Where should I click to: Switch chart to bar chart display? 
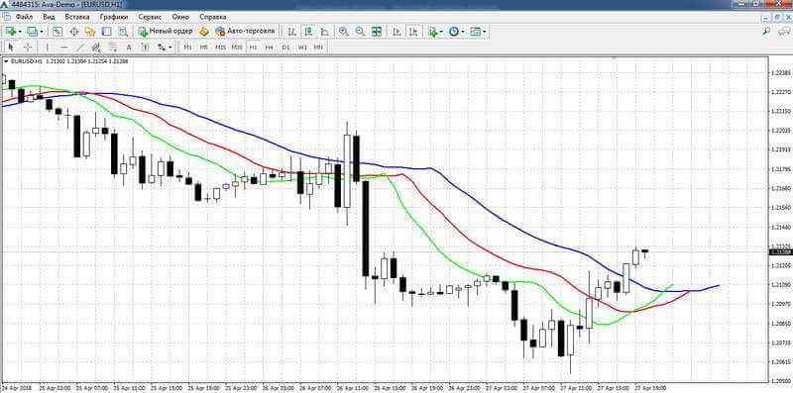pyautogui.click(x=291, y=32)
